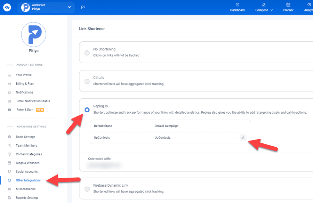Open Email Notification Status page

tap(33, 101)
